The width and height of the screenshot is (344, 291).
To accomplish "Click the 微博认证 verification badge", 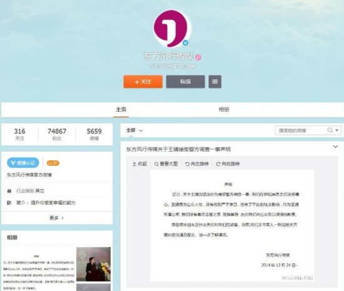I will pos(23,163).
